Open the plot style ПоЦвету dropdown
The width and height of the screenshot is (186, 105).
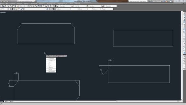coord(107,9)
